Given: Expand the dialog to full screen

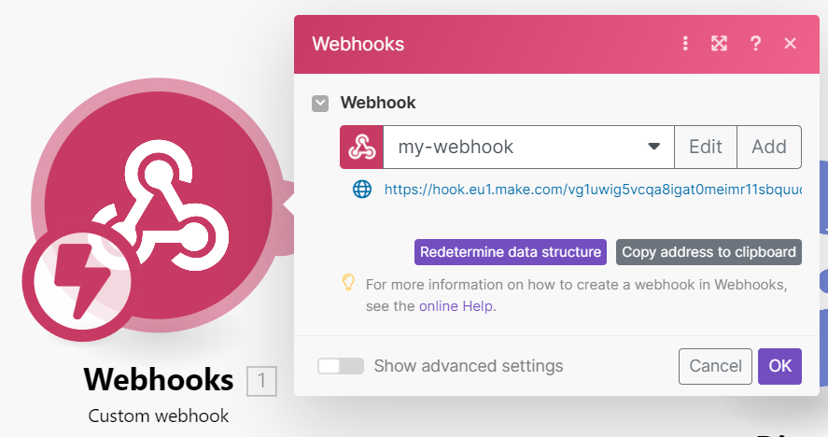Looking at the screenshot, I should pos(719,44).
